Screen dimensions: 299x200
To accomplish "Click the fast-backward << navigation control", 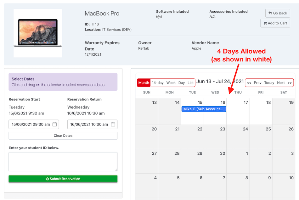I will (249, 83).
